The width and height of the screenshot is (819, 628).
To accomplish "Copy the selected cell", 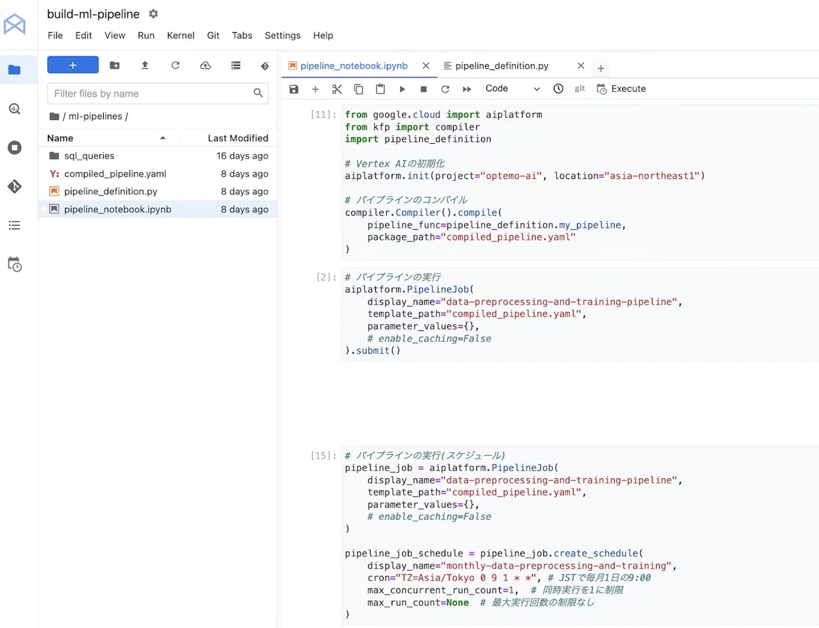I will (359, 89).
